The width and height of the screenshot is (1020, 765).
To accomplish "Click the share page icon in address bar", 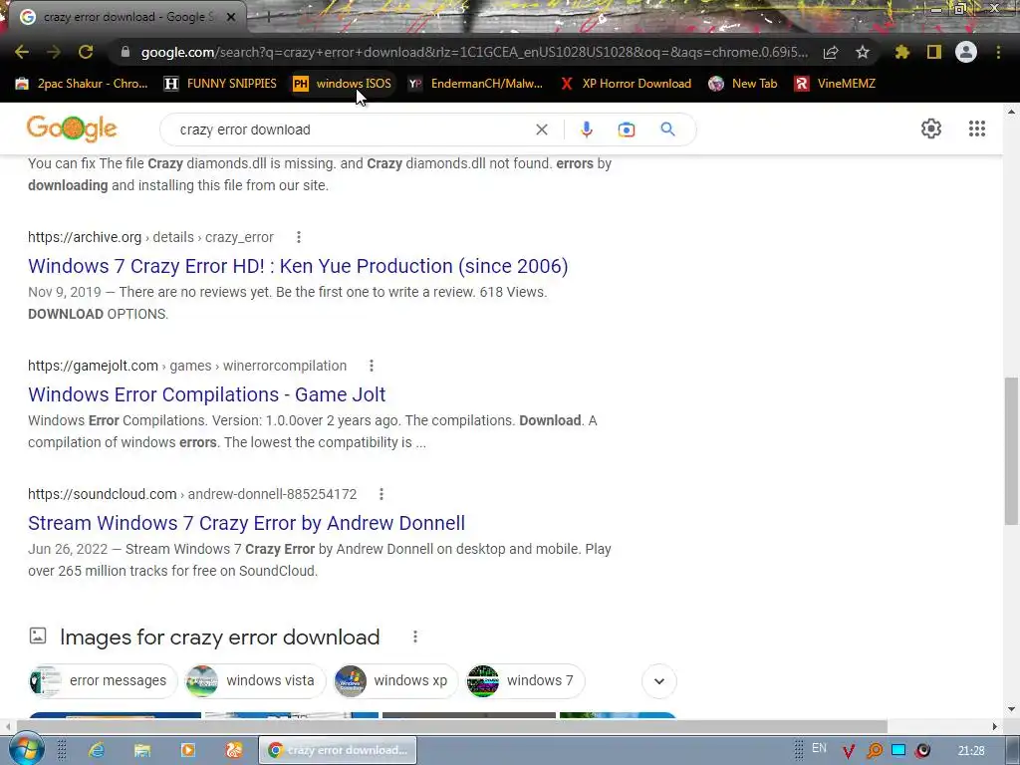I will (x=831, y=52).
